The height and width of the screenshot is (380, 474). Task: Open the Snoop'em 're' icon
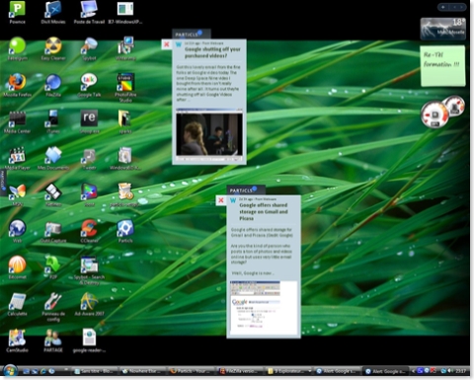89,121
